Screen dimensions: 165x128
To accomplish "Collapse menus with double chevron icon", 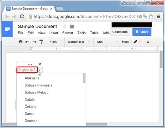I will pos(148,42).
